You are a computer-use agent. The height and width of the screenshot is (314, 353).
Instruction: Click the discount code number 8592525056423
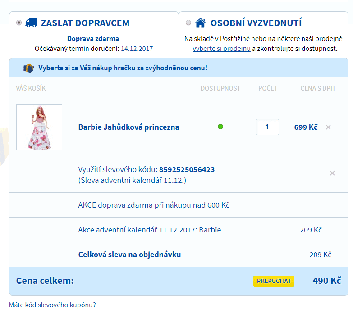click(187, 169)
